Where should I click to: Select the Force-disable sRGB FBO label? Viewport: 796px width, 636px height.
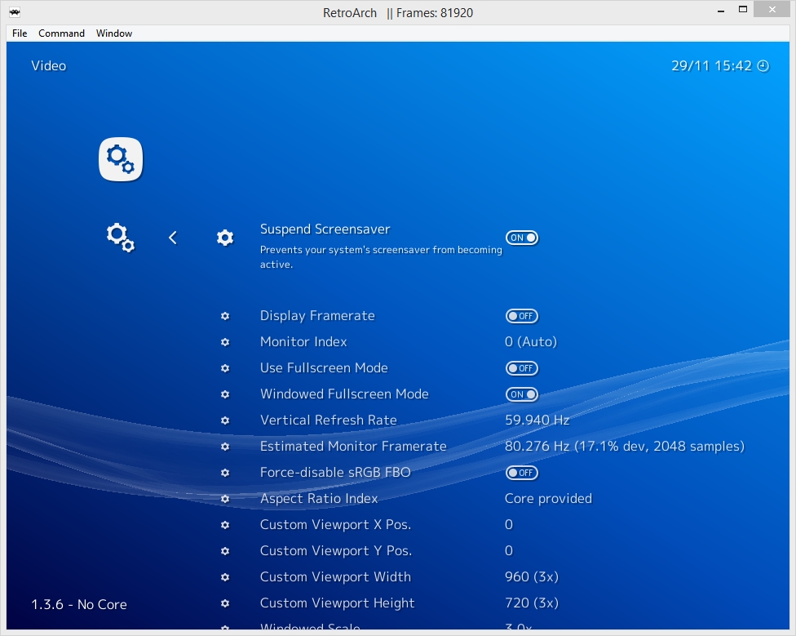click(335, 473)
